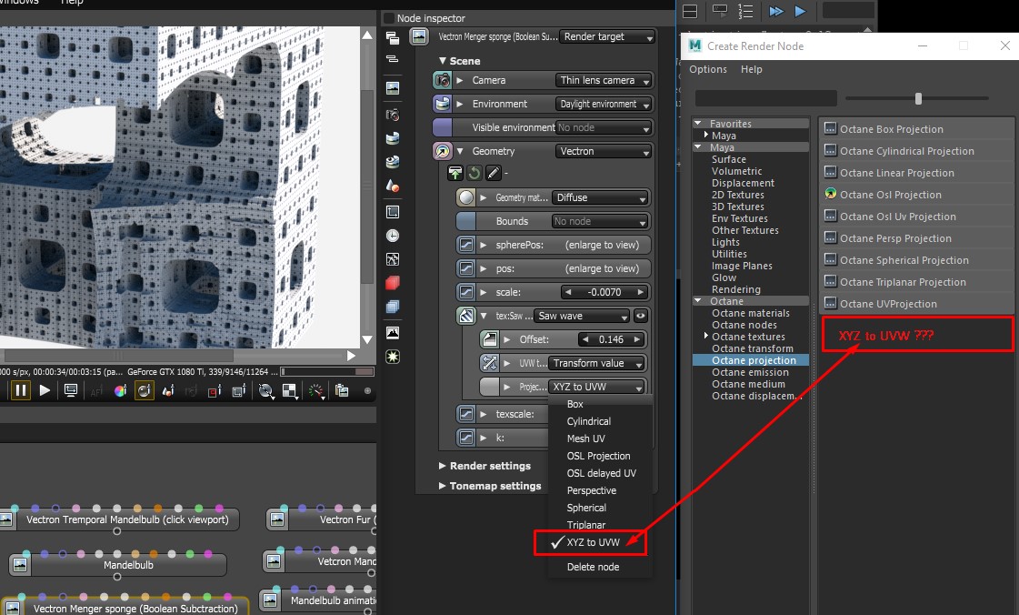Viewport: 1019px width, 615px height.
Task: Start rendering with the play button
Action: 45,390
